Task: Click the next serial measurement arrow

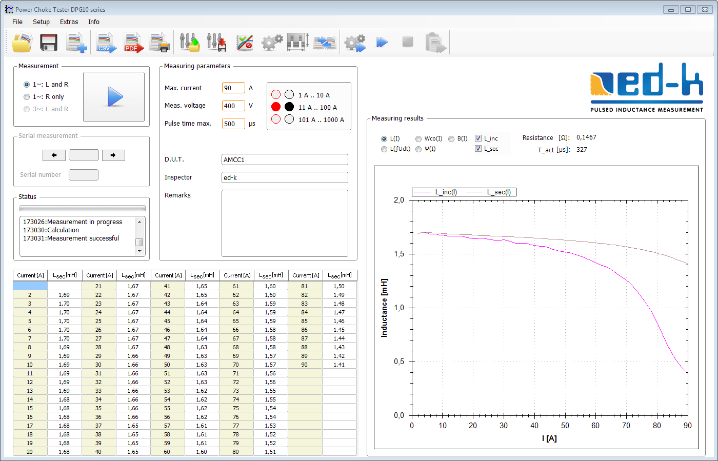Action: coord(113,155)
